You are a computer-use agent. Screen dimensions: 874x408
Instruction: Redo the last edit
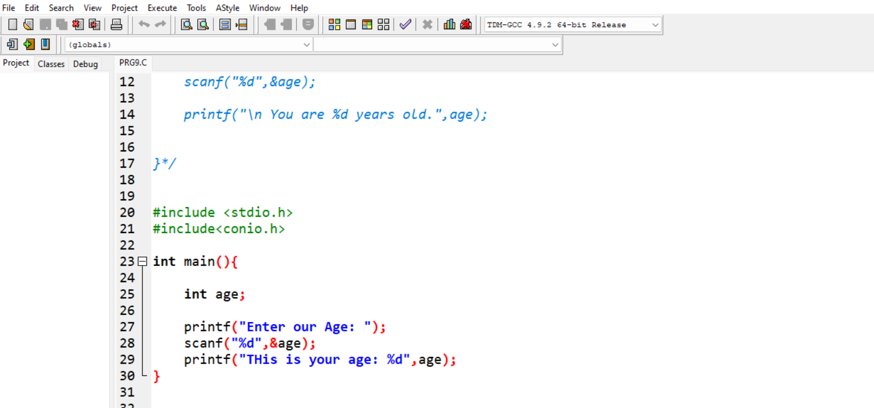point(161,24)
